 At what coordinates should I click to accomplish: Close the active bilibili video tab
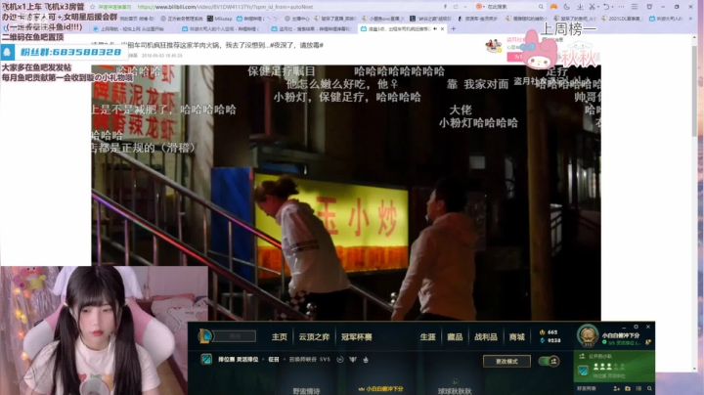tap(443, 28)
